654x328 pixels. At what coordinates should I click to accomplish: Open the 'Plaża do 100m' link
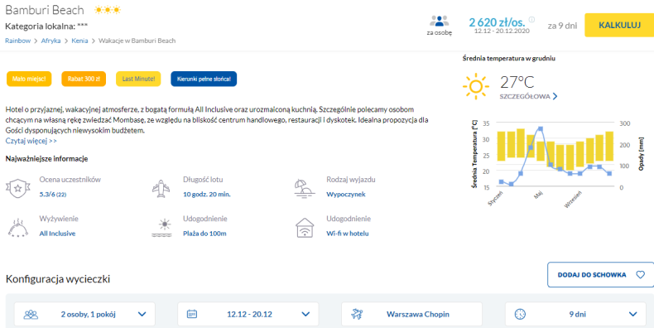(x=204, y=234)
